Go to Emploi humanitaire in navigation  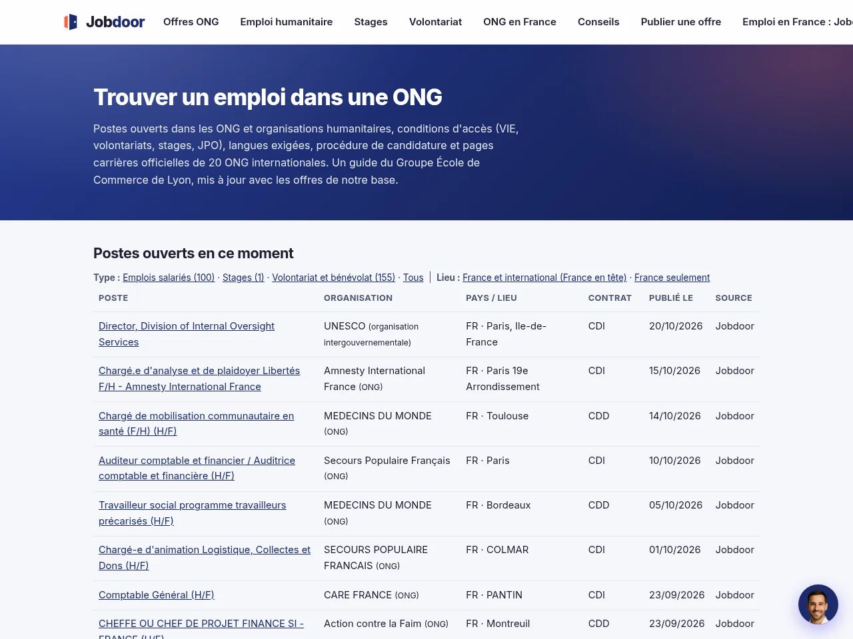[287, 22]
